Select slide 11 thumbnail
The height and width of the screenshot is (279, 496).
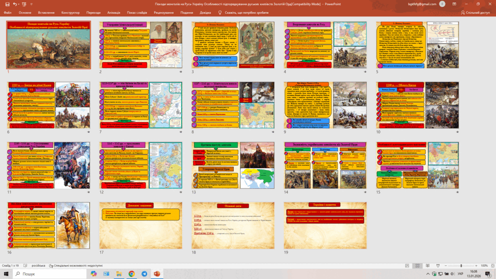49,165
